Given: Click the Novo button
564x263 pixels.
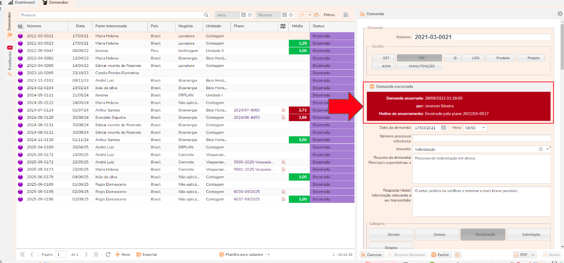Looking at the screenshot, I should coord(123,254).
